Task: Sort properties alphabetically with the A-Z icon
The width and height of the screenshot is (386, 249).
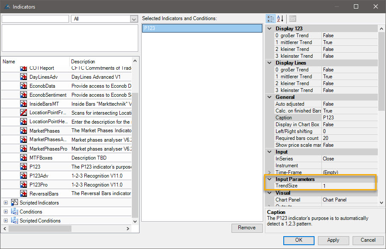Action: click(280, 19)
